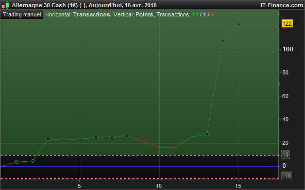Screen dimensions: 305x190
Task: Click the first equity point marker
Action: [x=16, y=162]
